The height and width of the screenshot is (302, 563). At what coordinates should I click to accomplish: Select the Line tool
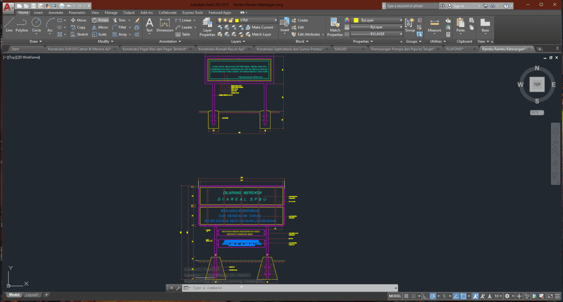[x=9, y=25]
